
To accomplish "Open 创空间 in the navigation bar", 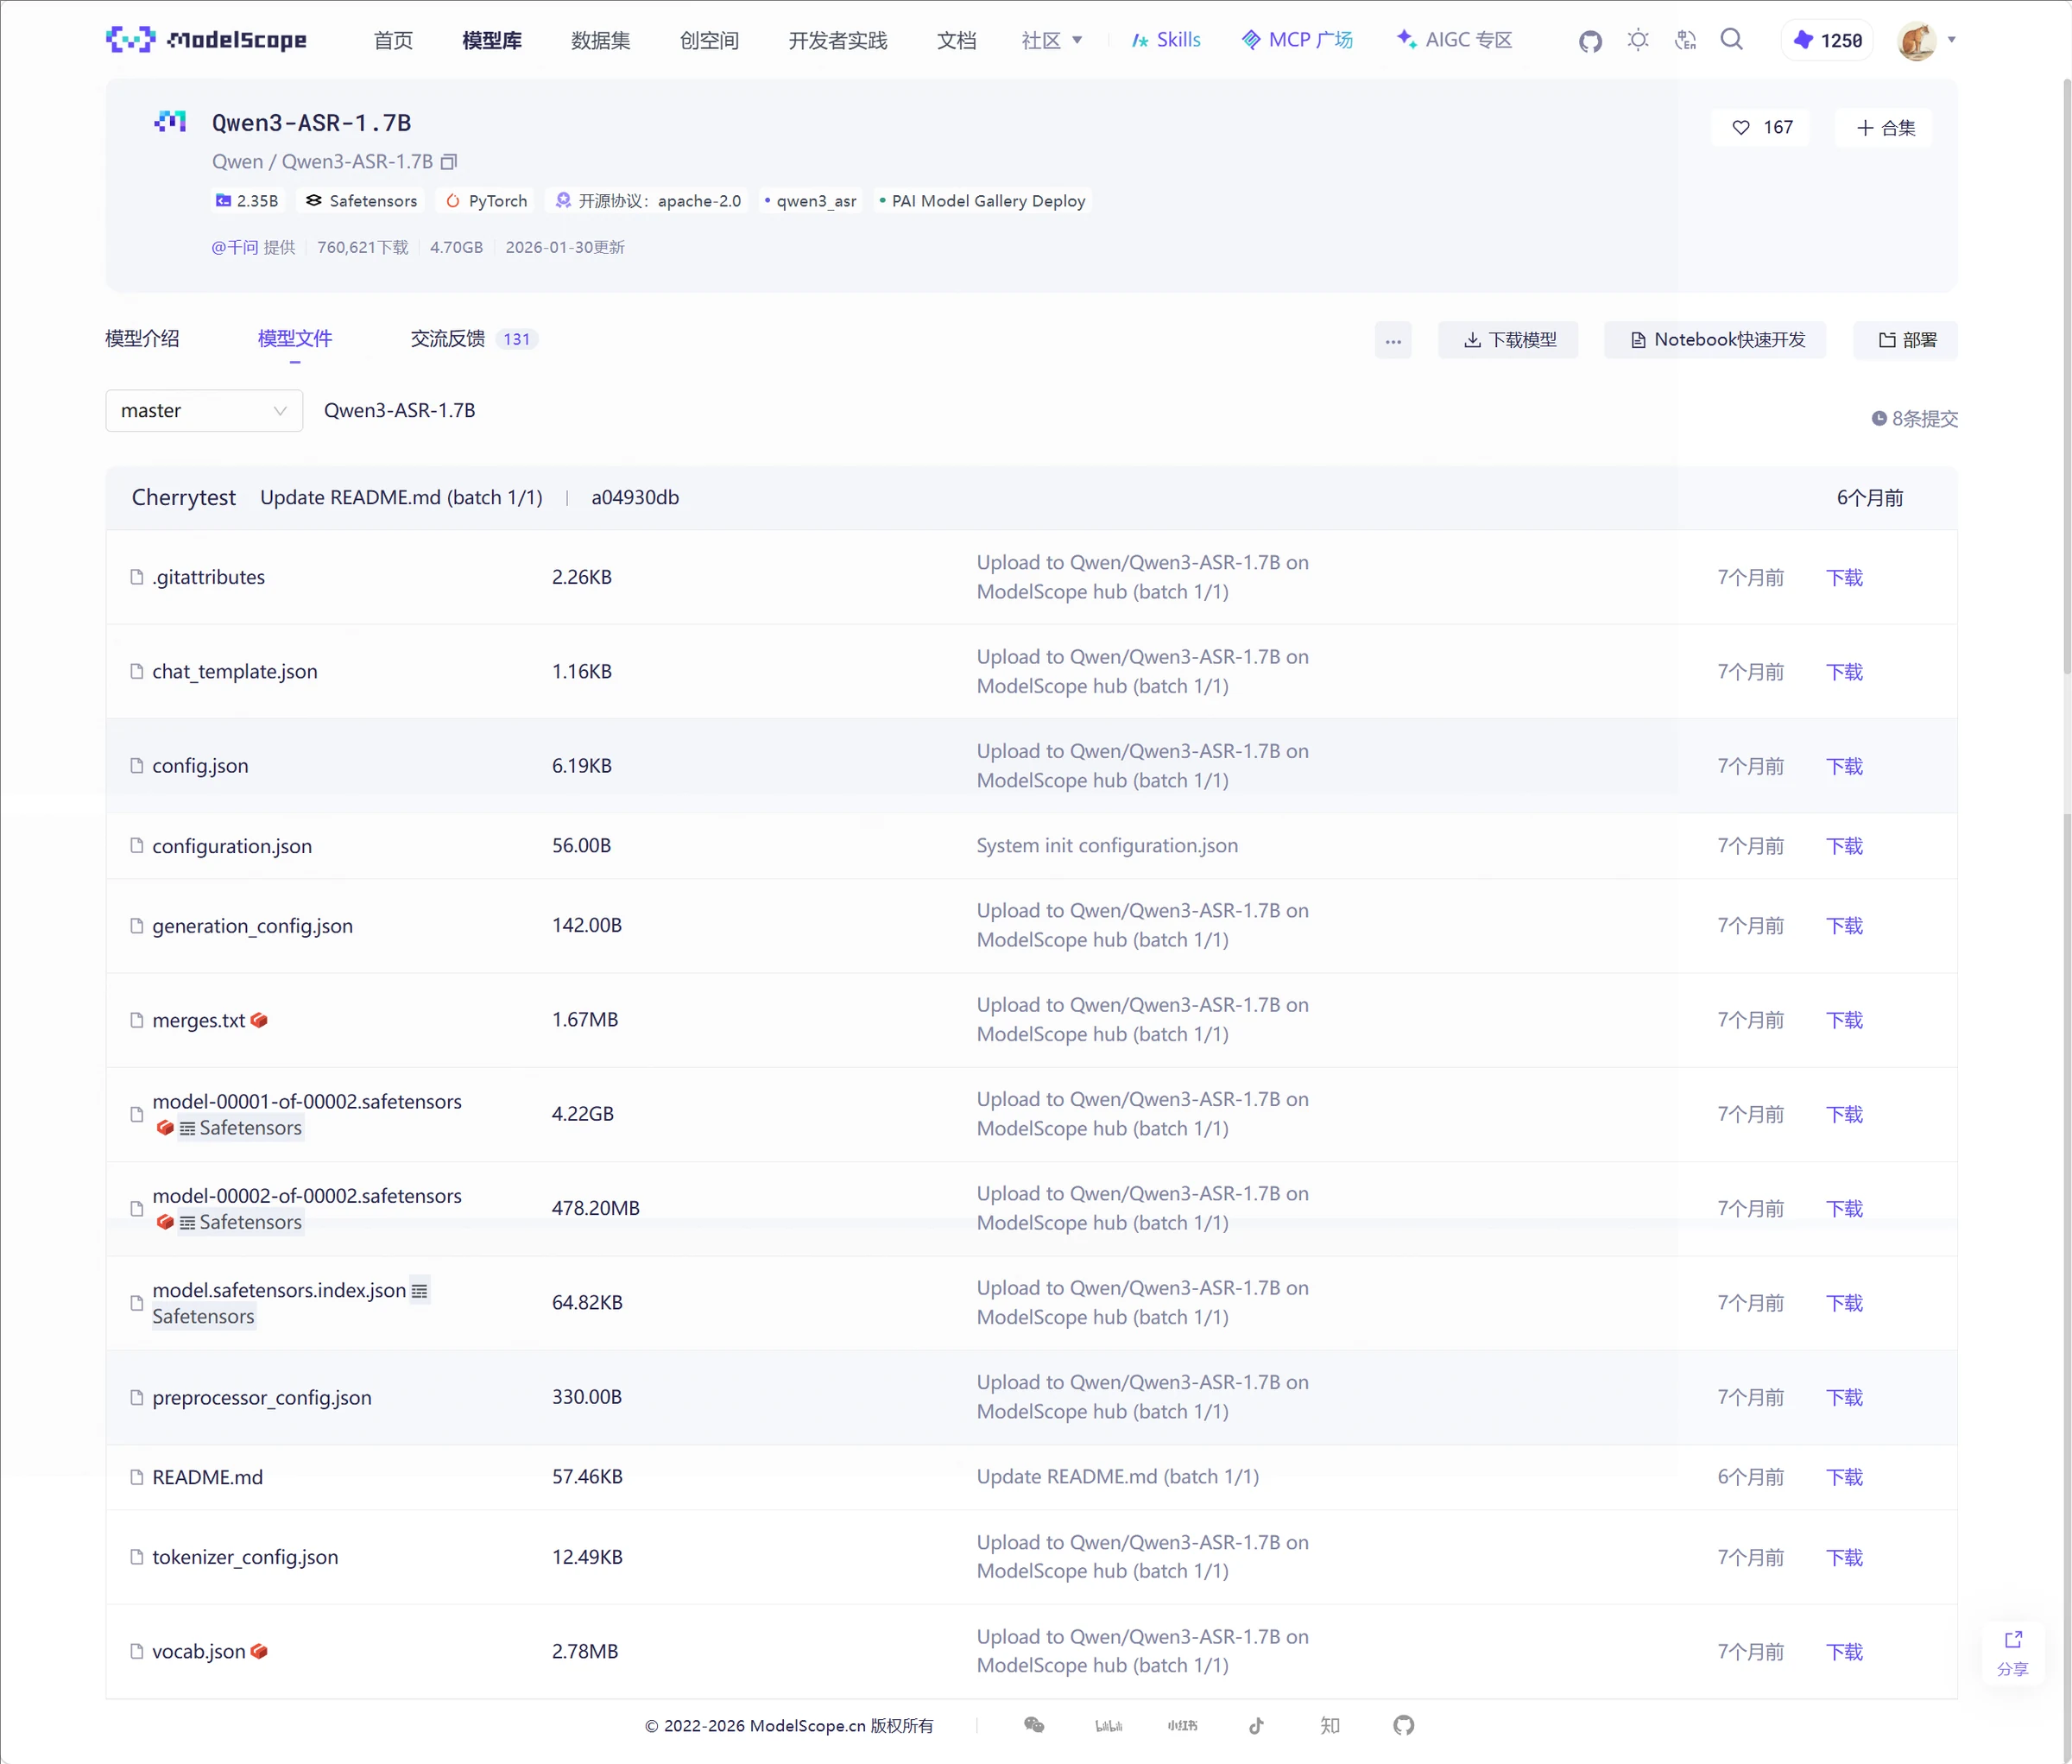I will pyautogui.click(x=710, y=40).
